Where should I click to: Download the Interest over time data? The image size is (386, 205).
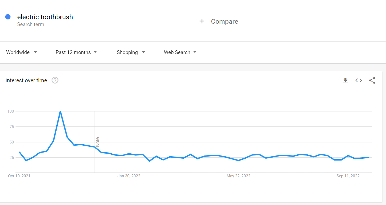click(345, 80)
